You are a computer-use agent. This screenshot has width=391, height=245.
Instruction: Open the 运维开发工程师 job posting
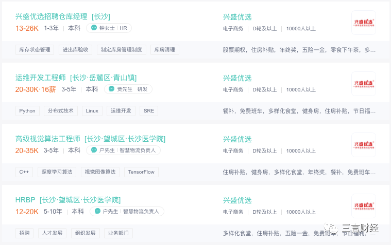pyautogui.click(x=76, y=78)
